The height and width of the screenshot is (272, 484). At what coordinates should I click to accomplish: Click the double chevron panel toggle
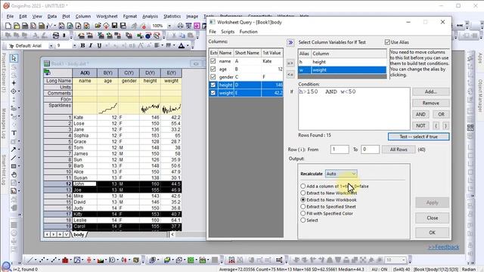click(x=290, y=42)
